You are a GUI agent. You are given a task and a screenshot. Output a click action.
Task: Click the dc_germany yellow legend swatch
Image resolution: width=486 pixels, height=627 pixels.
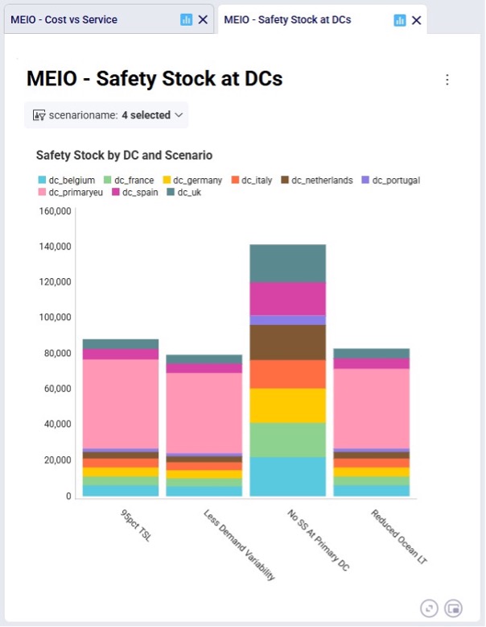(x=167, y=180)
